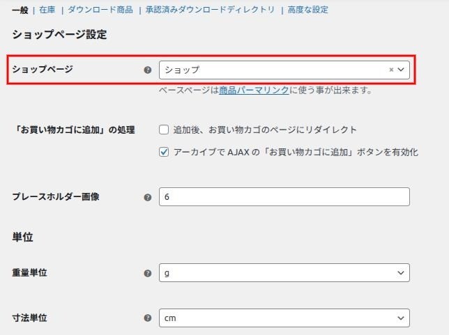Click the プレースホルダー画像 input field
Image resolution: width=449 pixels, height=335 pixels.
[x=284, y=197]
